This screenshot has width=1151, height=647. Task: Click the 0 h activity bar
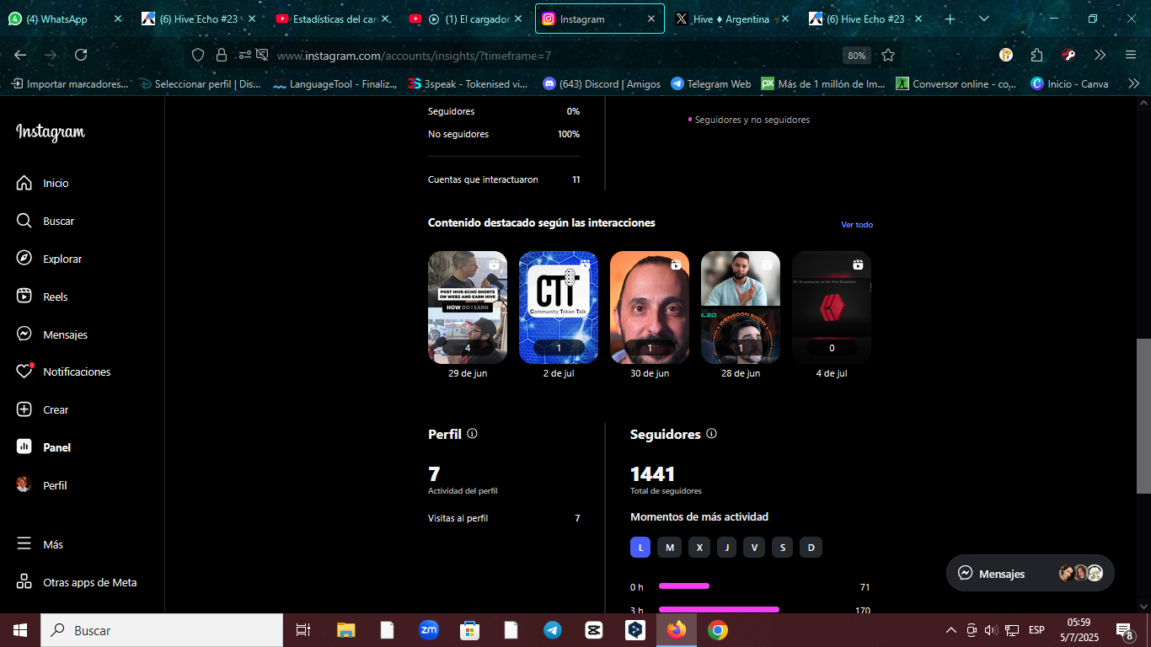[x=684, y=586]
